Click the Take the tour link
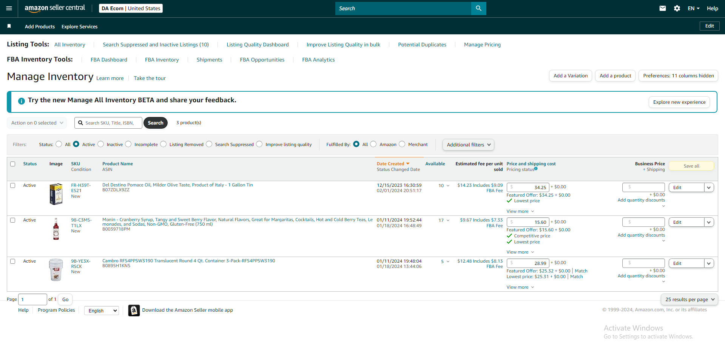 [x=150, y=78]
